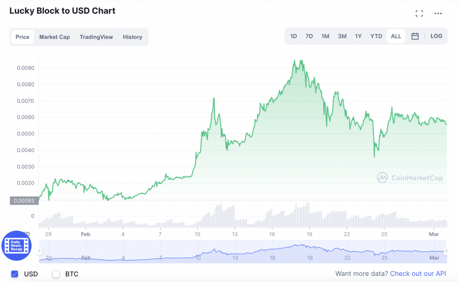Toggle LOG scale on the chart
Image resolution: width=458 pixels, height=282 pixels.
click(436, 36)
